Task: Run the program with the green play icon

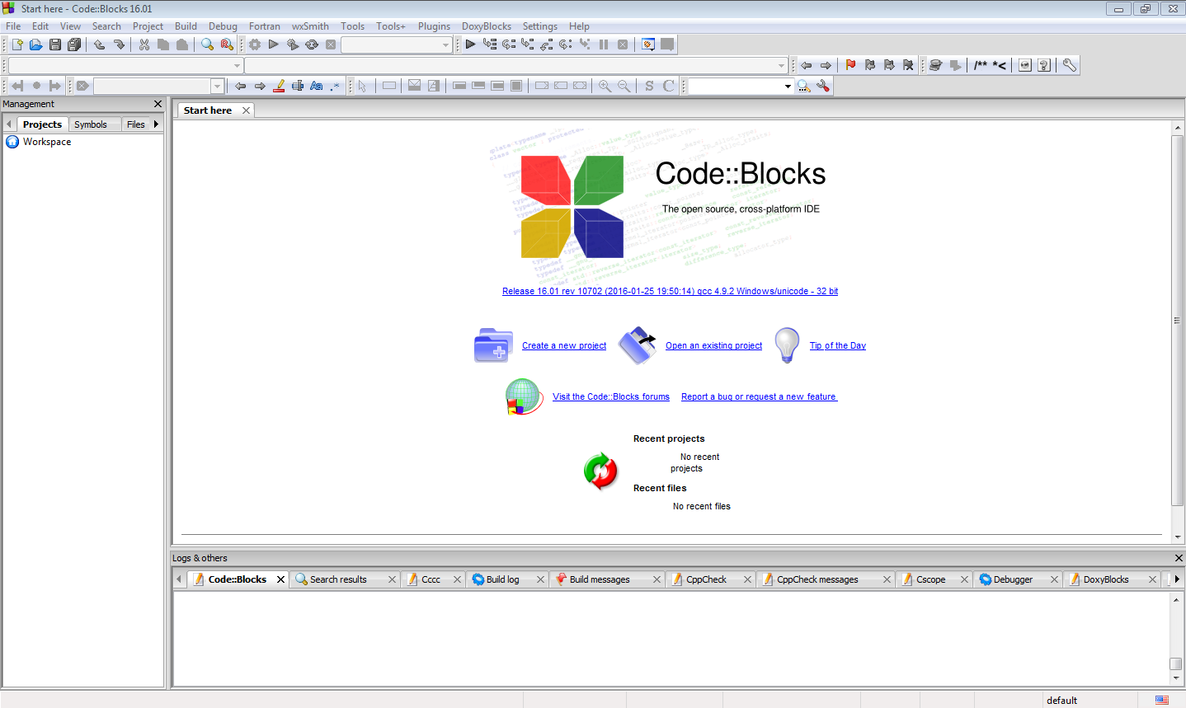Action: [x=274, y=45]
